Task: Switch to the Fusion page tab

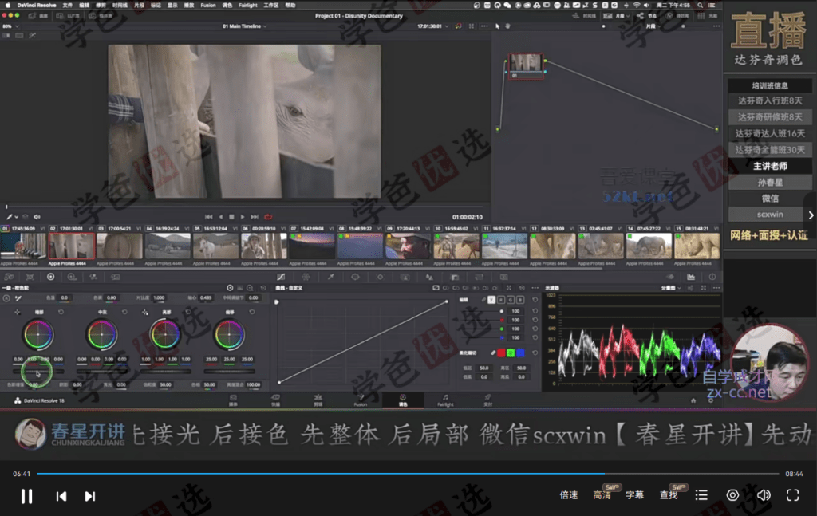Action: [361, 400]
